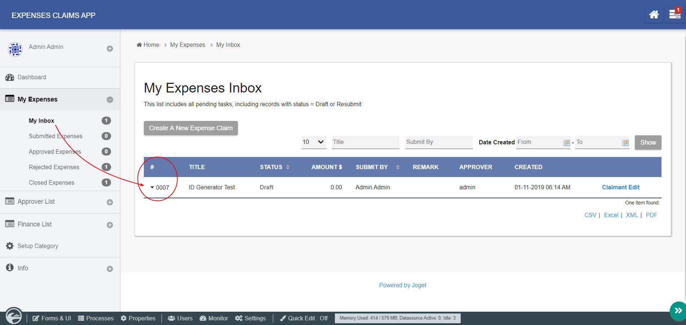
Task: Click the Show filter button
Action: [648, 143]
